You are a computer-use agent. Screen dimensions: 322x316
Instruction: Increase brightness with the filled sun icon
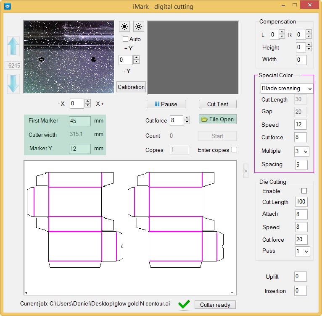click(124, 26)
